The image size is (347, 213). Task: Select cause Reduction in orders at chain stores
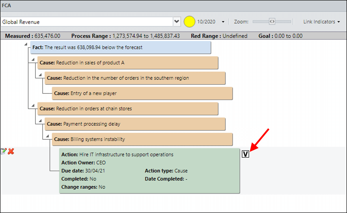pyautogui.click(x=128, y=109)
